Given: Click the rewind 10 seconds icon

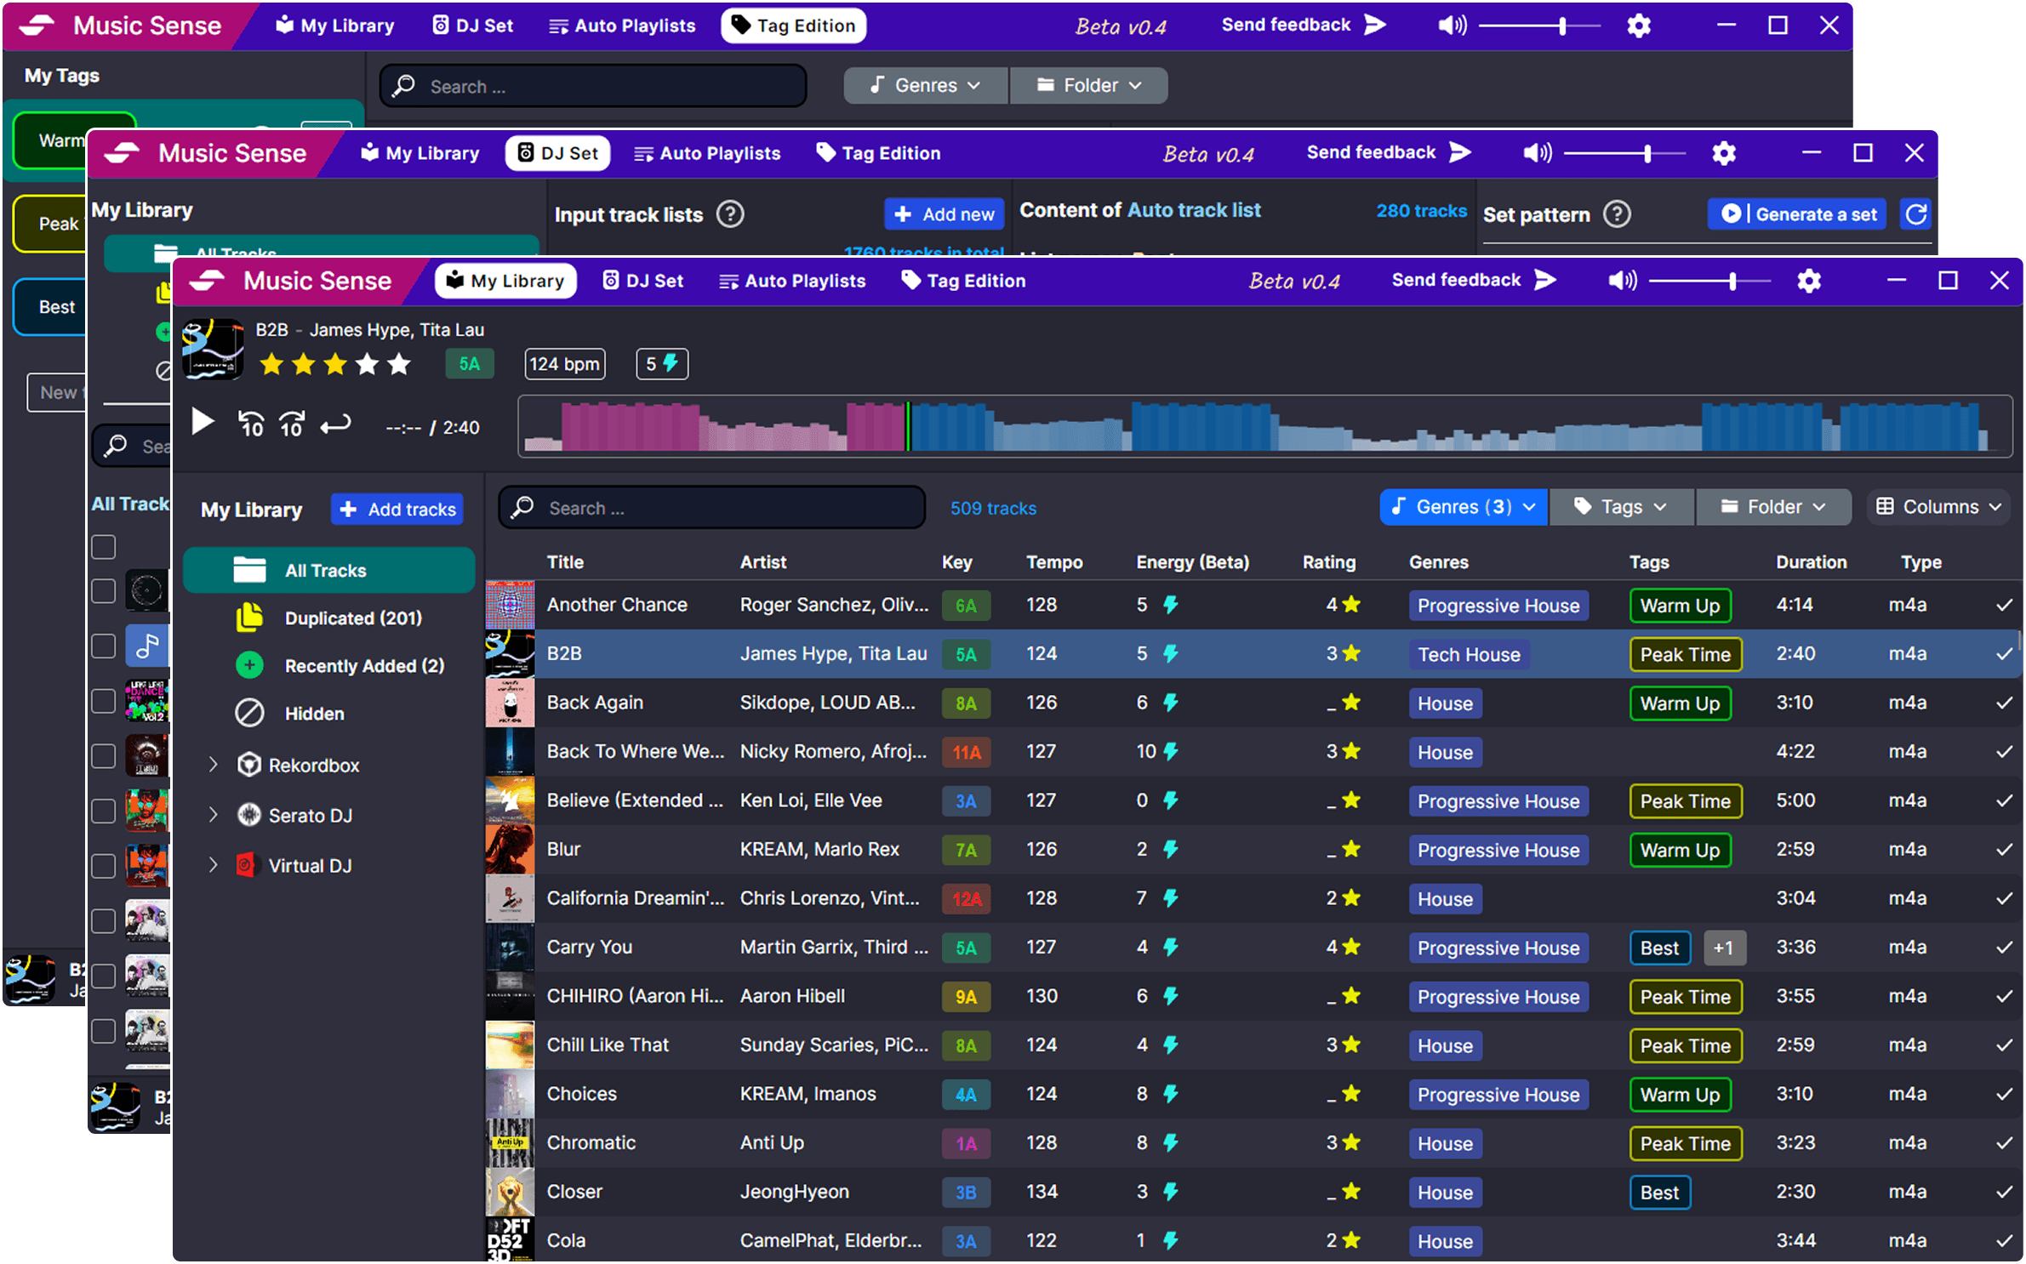Looking at the screenshot, I should click(x=251, y=423).
